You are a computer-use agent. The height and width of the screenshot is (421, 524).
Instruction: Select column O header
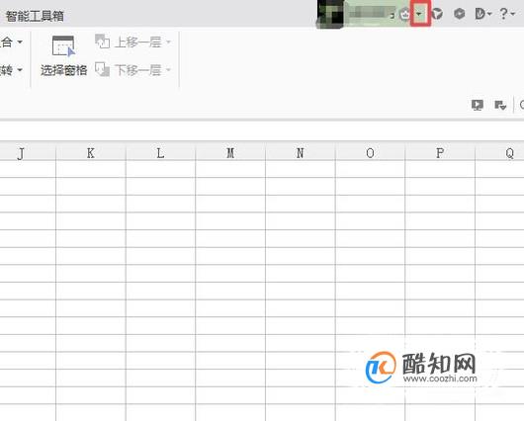pos(370,153)
